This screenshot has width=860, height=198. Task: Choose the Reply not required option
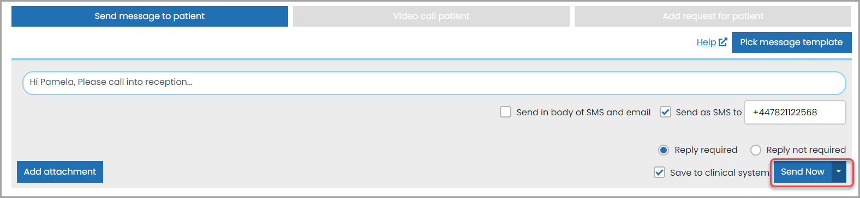(756, 150)
